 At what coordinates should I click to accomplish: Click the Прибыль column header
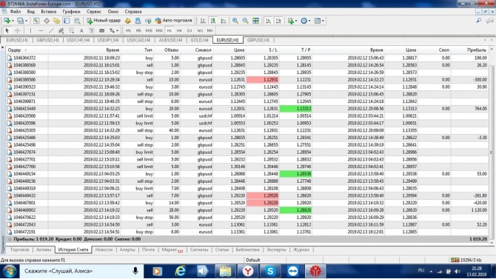click(477, 50)
